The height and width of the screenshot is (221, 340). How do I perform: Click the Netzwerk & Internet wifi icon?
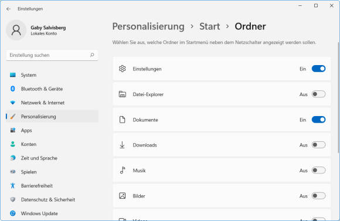pos(13,103)
